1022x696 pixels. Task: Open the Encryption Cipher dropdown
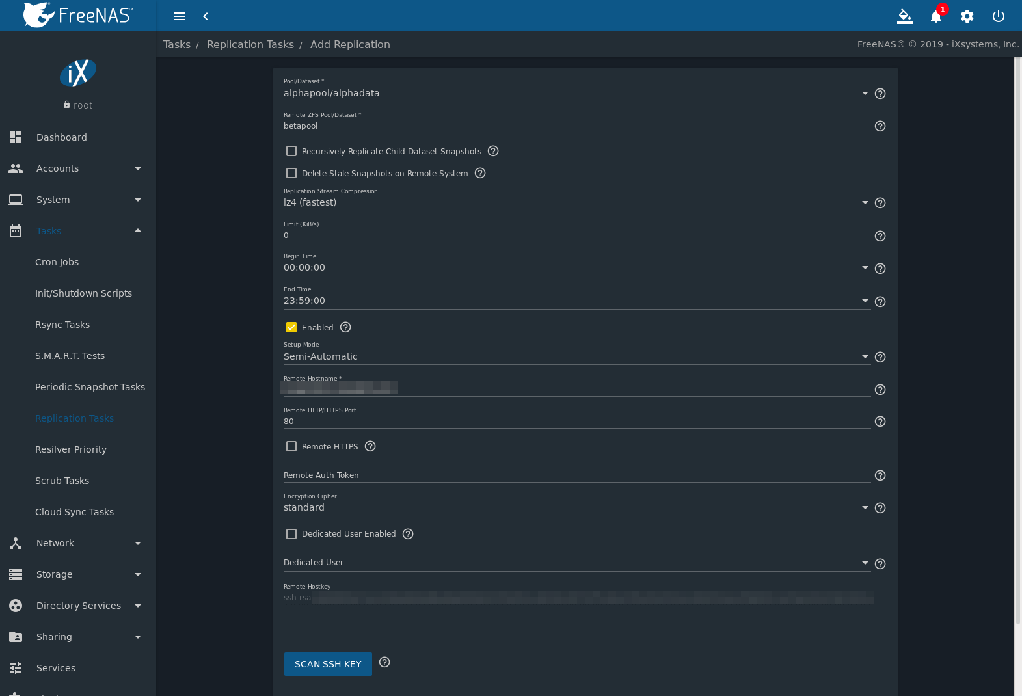(576, 507)
